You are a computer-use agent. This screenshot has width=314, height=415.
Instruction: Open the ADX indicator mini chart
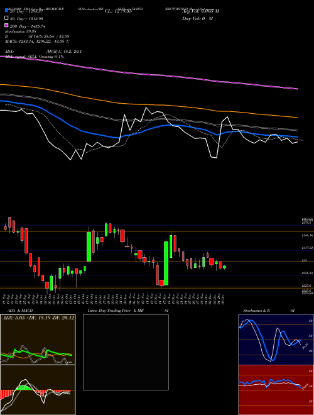38,340
